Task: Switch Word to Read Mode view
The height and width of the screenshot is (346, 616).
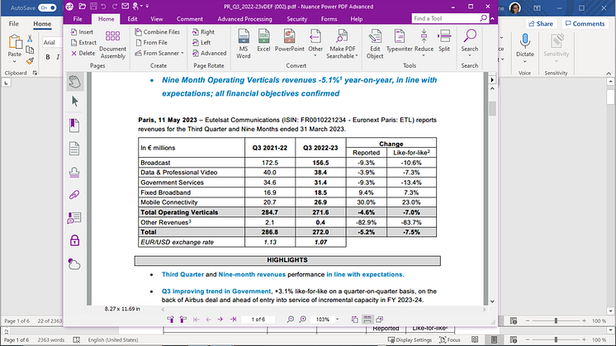Action: tap(475, 339)
